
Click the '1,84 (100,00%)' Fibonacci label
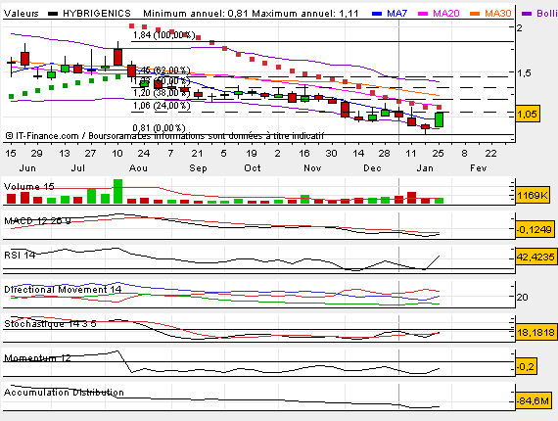pos(164,35)
